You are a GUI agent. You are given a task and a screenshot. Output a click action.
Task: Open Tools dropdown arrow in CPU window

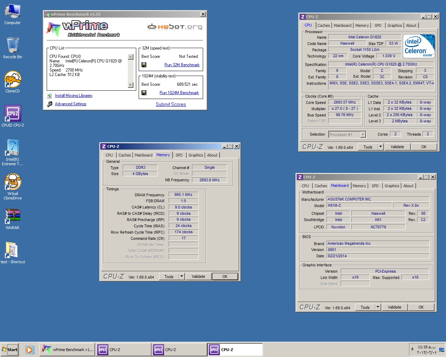coord(380,147)
